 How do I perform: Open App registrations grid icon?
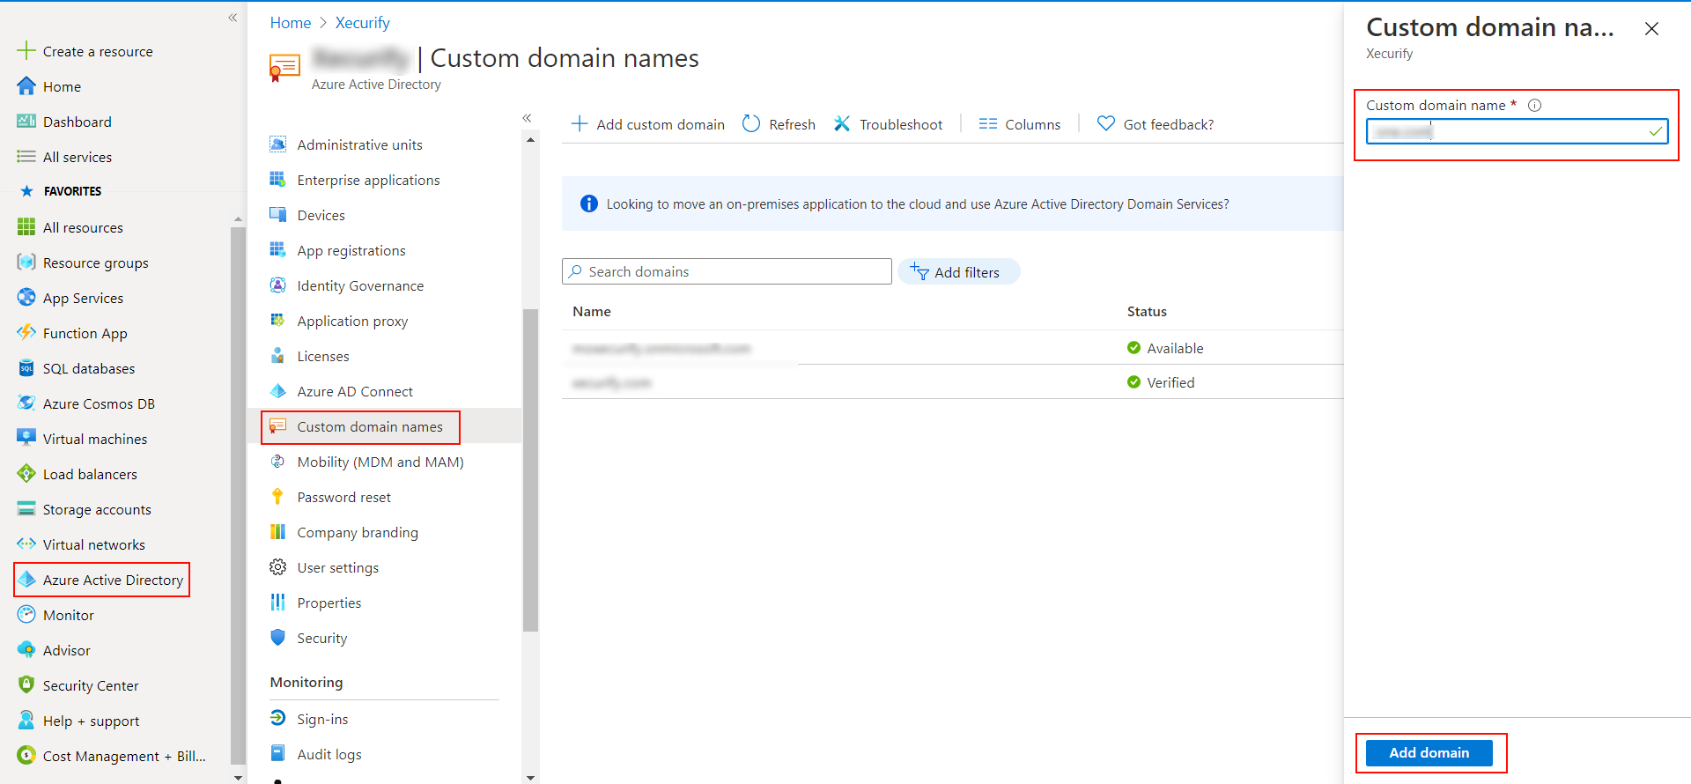click(x=277, y=250)
